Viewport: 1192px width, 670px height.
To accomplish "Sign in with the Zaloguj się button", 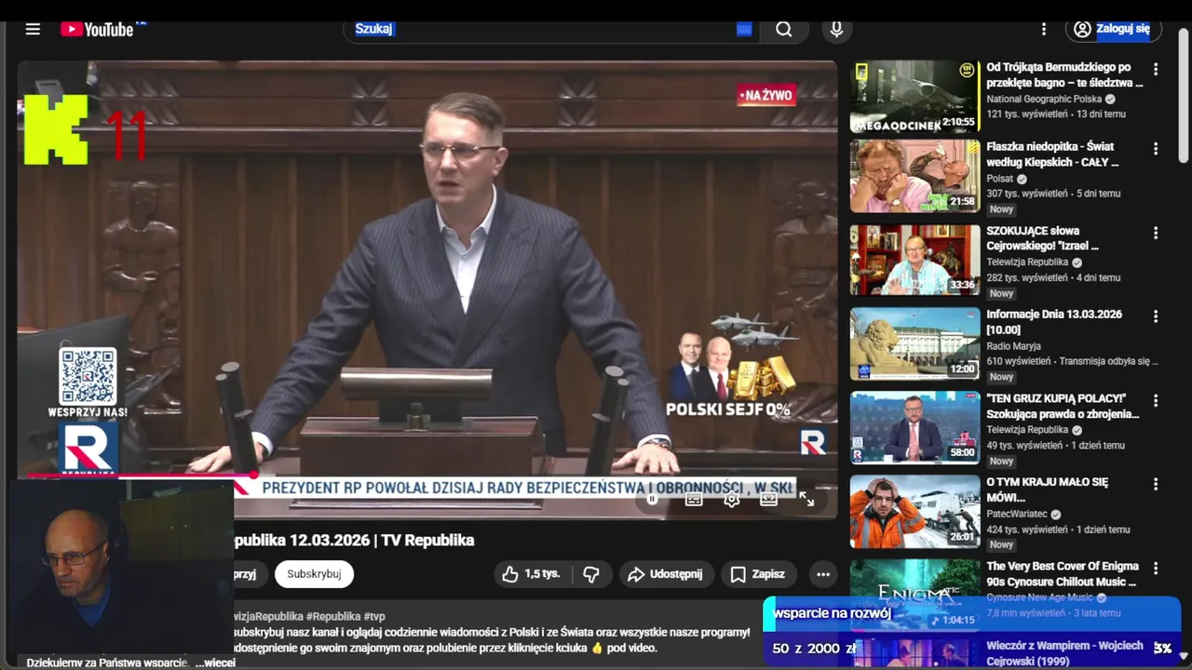I will (1114, 29).
